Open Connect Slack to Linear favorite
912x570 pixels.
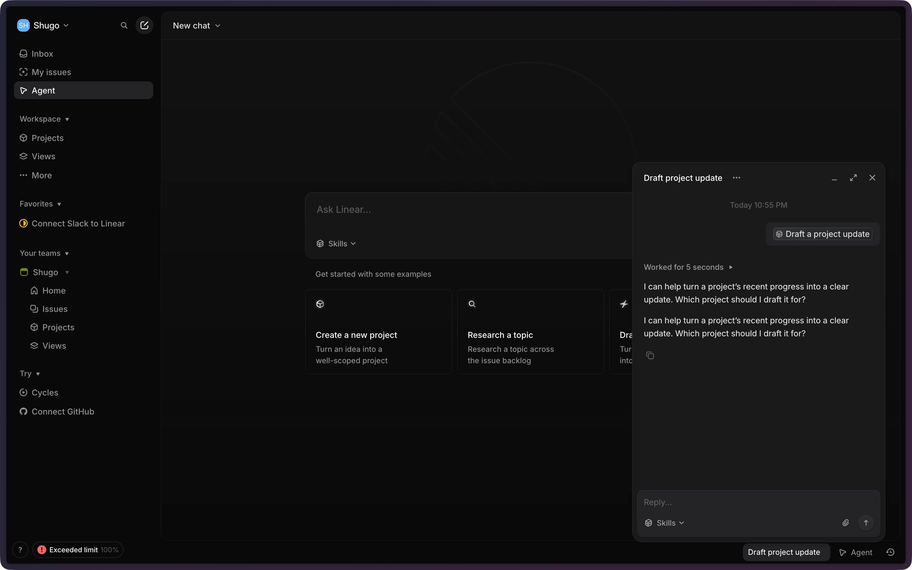(83, 224)
